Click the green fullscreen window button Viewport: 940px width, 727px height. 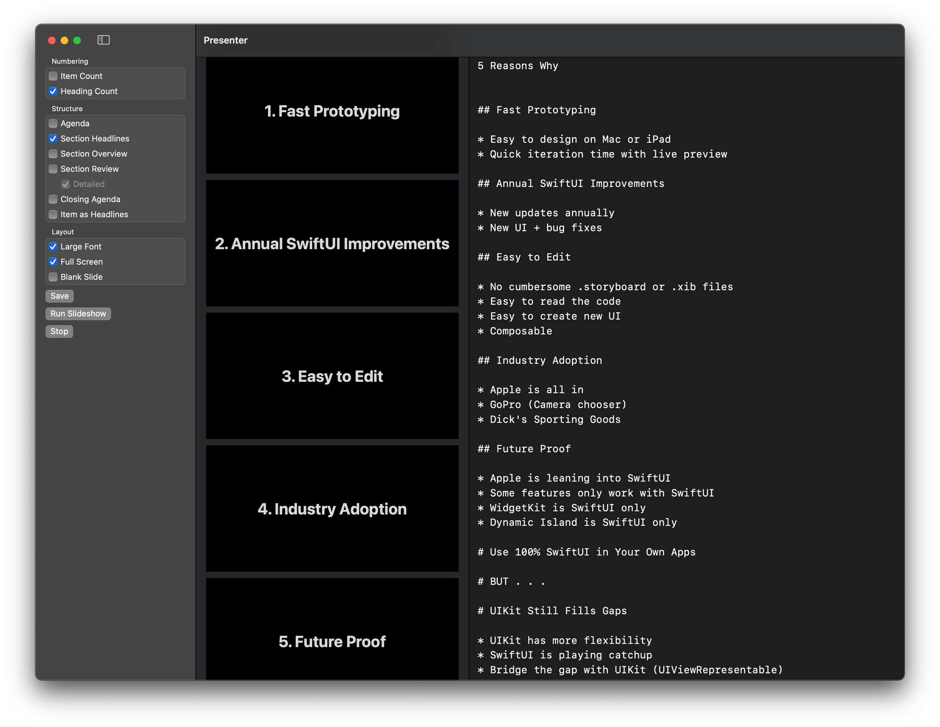[77, 40]
